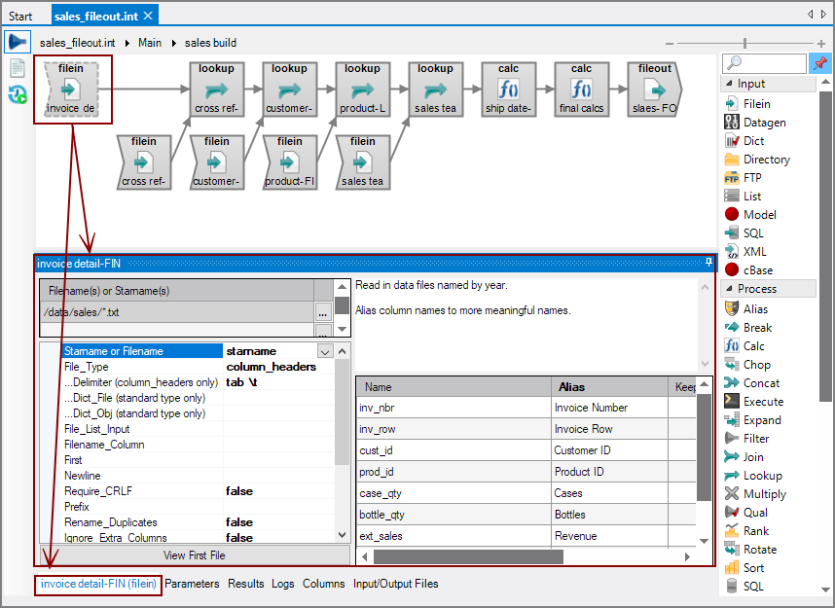835x608 pixels.
Task: Click the blue run arrow in the left sidebar
Action: coord(17,41)
